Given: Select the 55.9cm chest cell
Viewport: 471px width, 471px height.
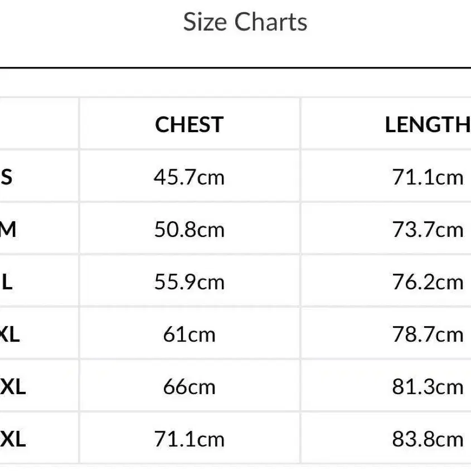Looking at the screenshot, I should 189,282.
